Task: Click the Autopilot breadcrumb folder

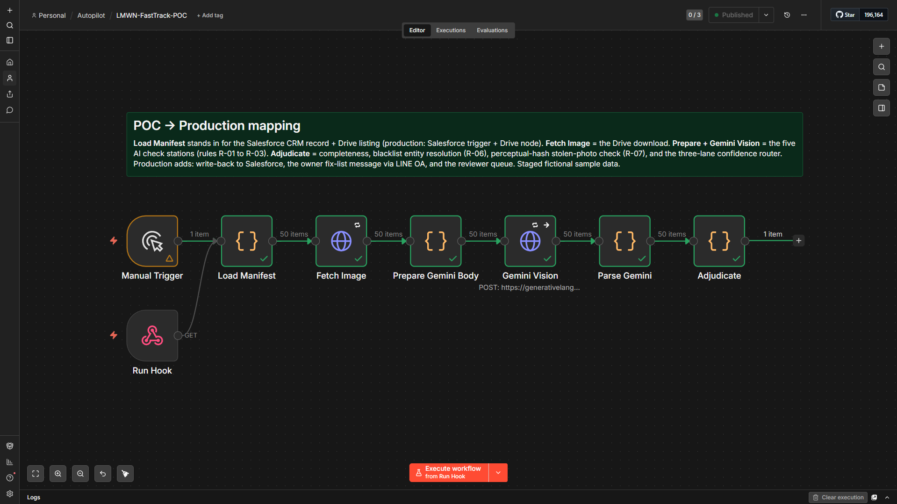Action: tap(91, 15)
